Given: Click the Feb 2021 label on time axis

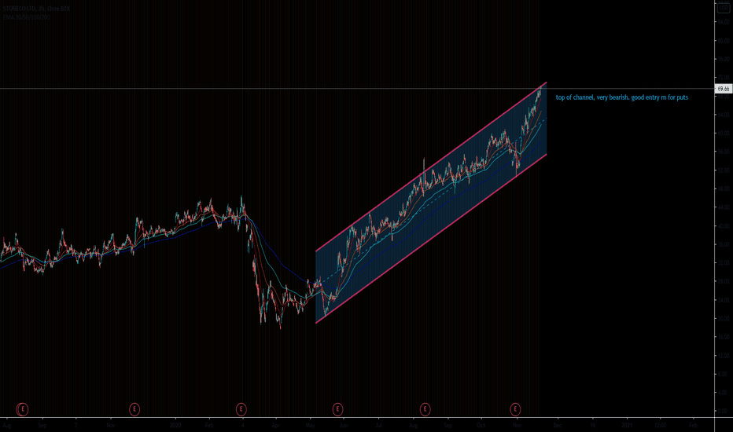Looking at the screenshot, I should [693, 426].
